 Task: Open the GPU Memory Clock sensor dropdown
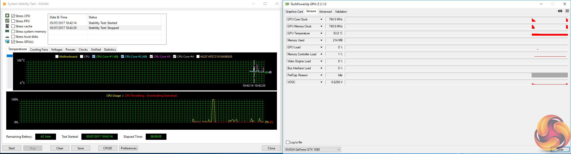[x=321, y=26]
